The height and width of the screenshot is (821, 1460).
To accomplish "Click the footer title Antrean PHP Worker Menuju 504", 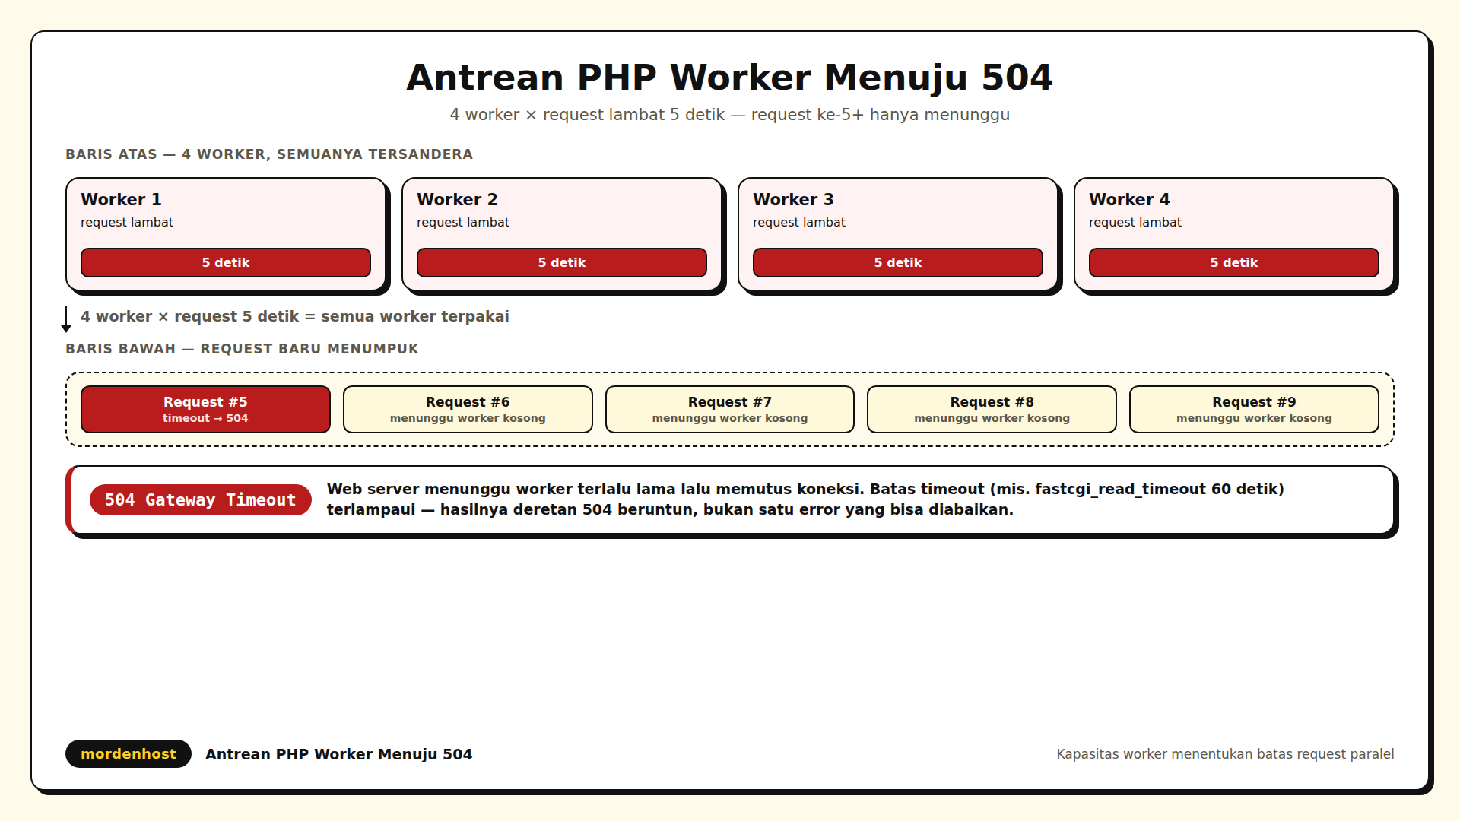I will pos(339,754).
